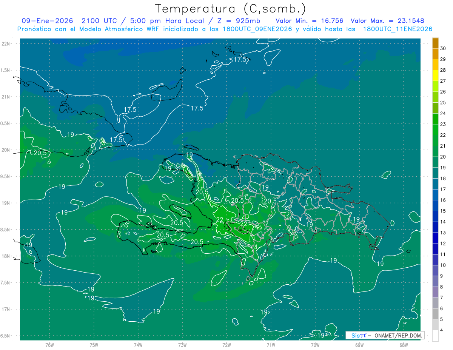Click the 19N latitude axis label
The height and width of the screenshot is (350, 453).
pyautogui.click(x=6, y=203)
